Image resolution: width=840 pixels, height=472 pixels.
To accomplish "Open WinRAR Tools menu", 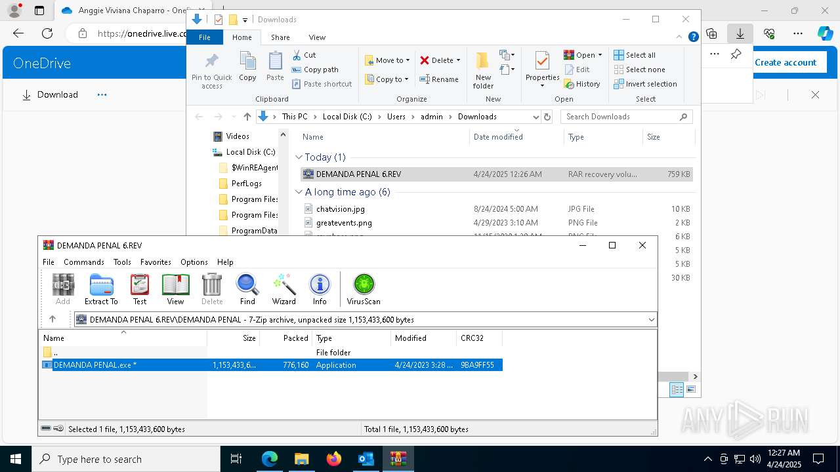I will click(x=122, y=262).
